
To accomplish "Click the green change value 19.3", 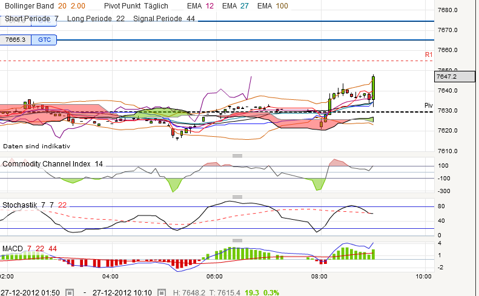I will 252,292.
